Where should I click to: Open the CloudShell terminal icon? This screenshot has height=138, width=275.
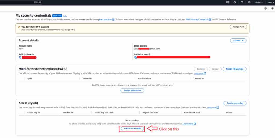(227, 2)
